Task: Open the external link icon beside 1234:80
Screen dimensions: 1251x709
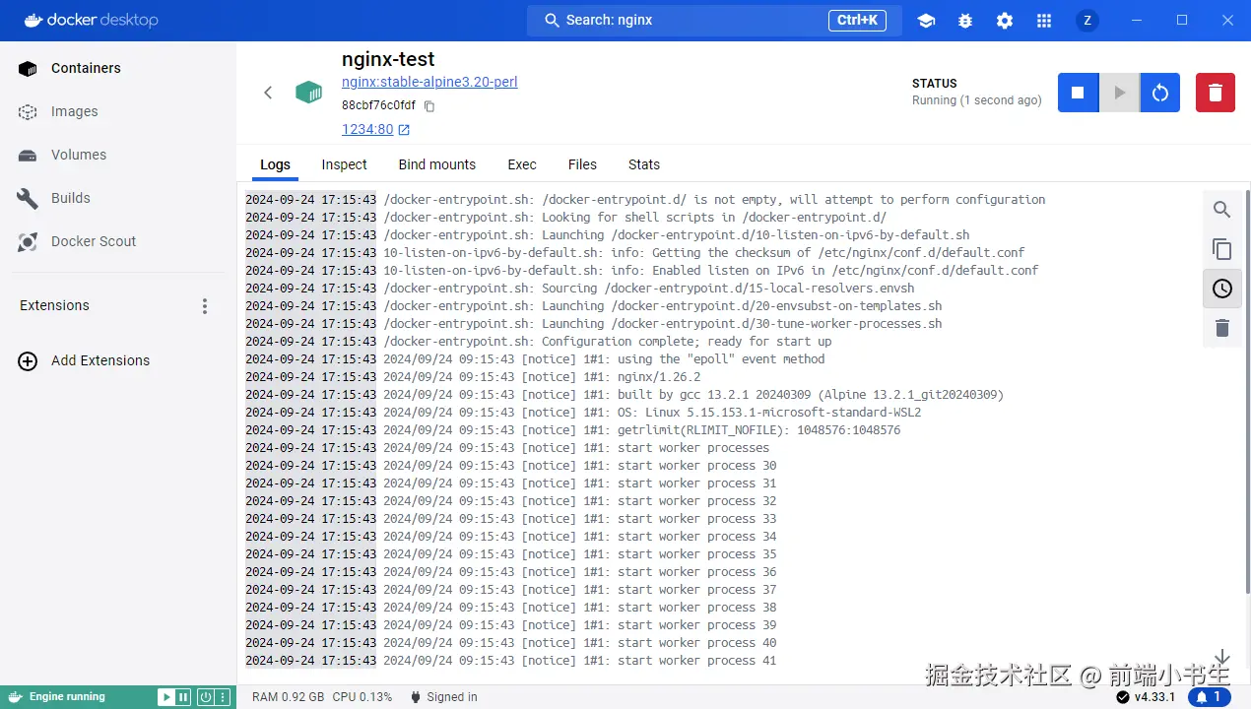Action: pyautogui.click(x=404, y=130)
